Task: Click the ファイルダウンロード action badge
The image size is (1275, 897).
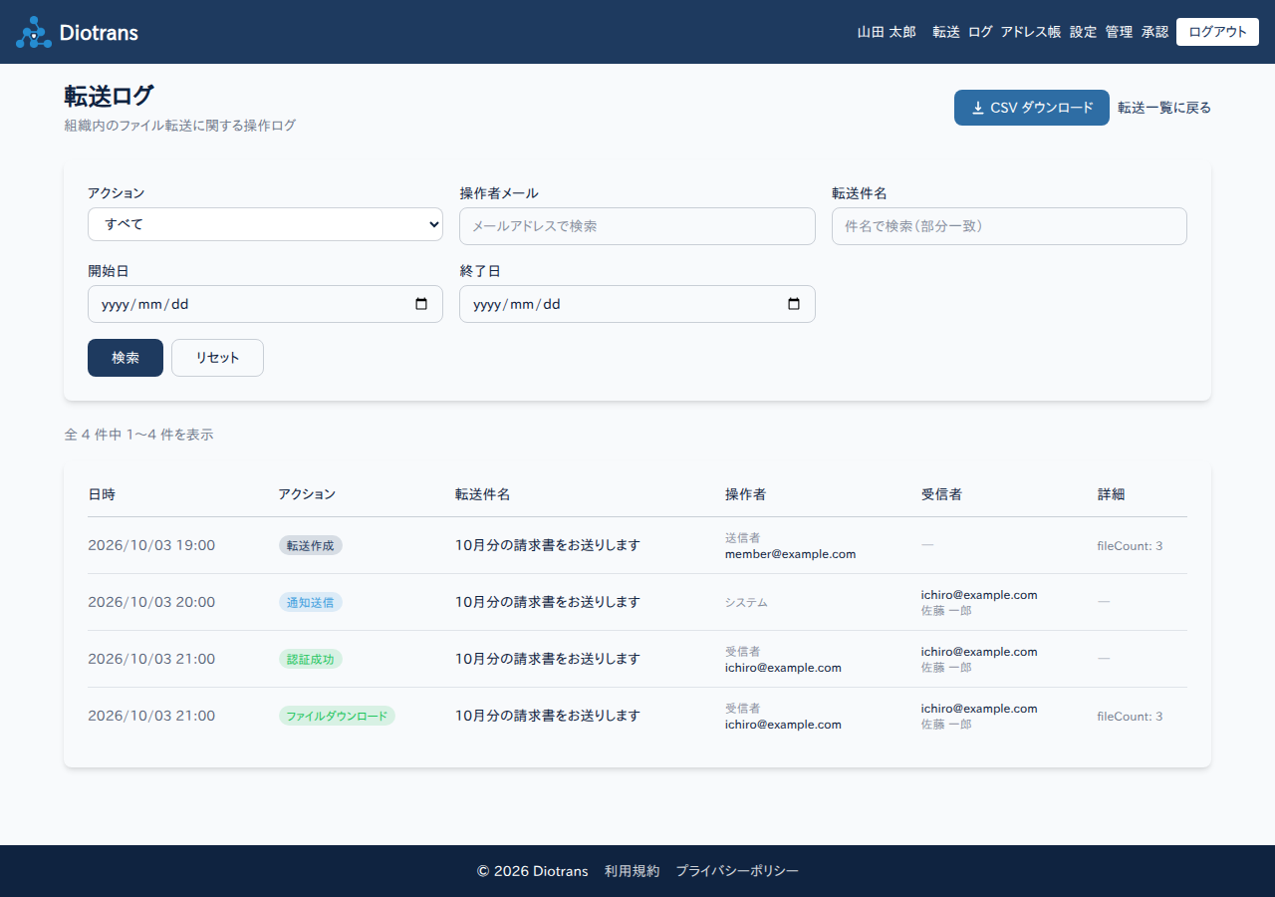Action: 337,716
